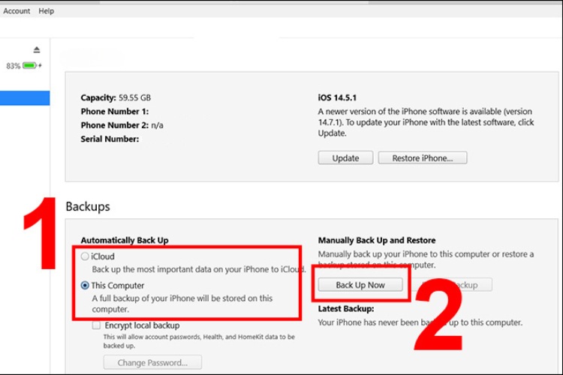The width and height of the screenshot is (563, 375).
Task: Select the highlighted blue sidebar item
Action: pyautogui.click(x=25, y=98)
